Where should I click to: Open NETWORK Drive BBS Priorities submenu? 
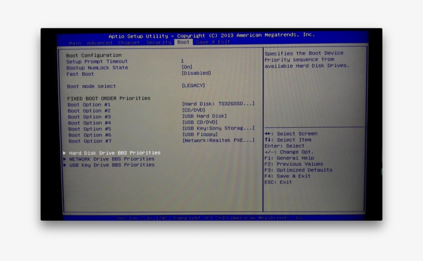point(112,159)
